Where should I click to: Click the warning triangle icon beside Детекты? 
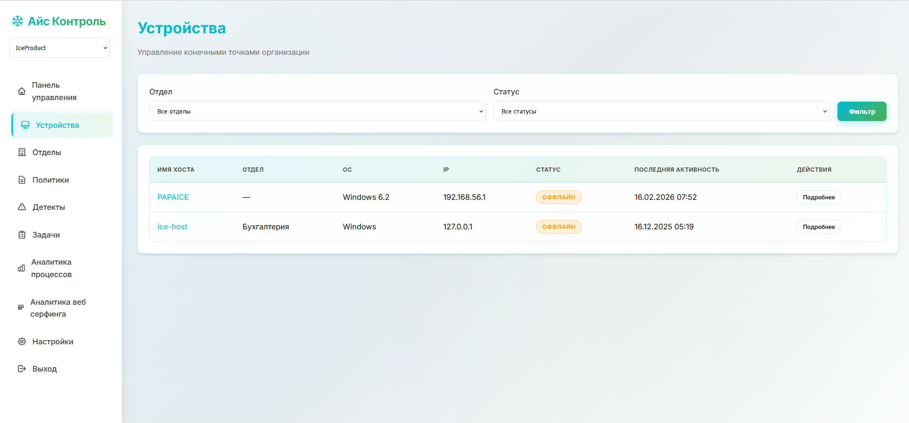point(22,207)
